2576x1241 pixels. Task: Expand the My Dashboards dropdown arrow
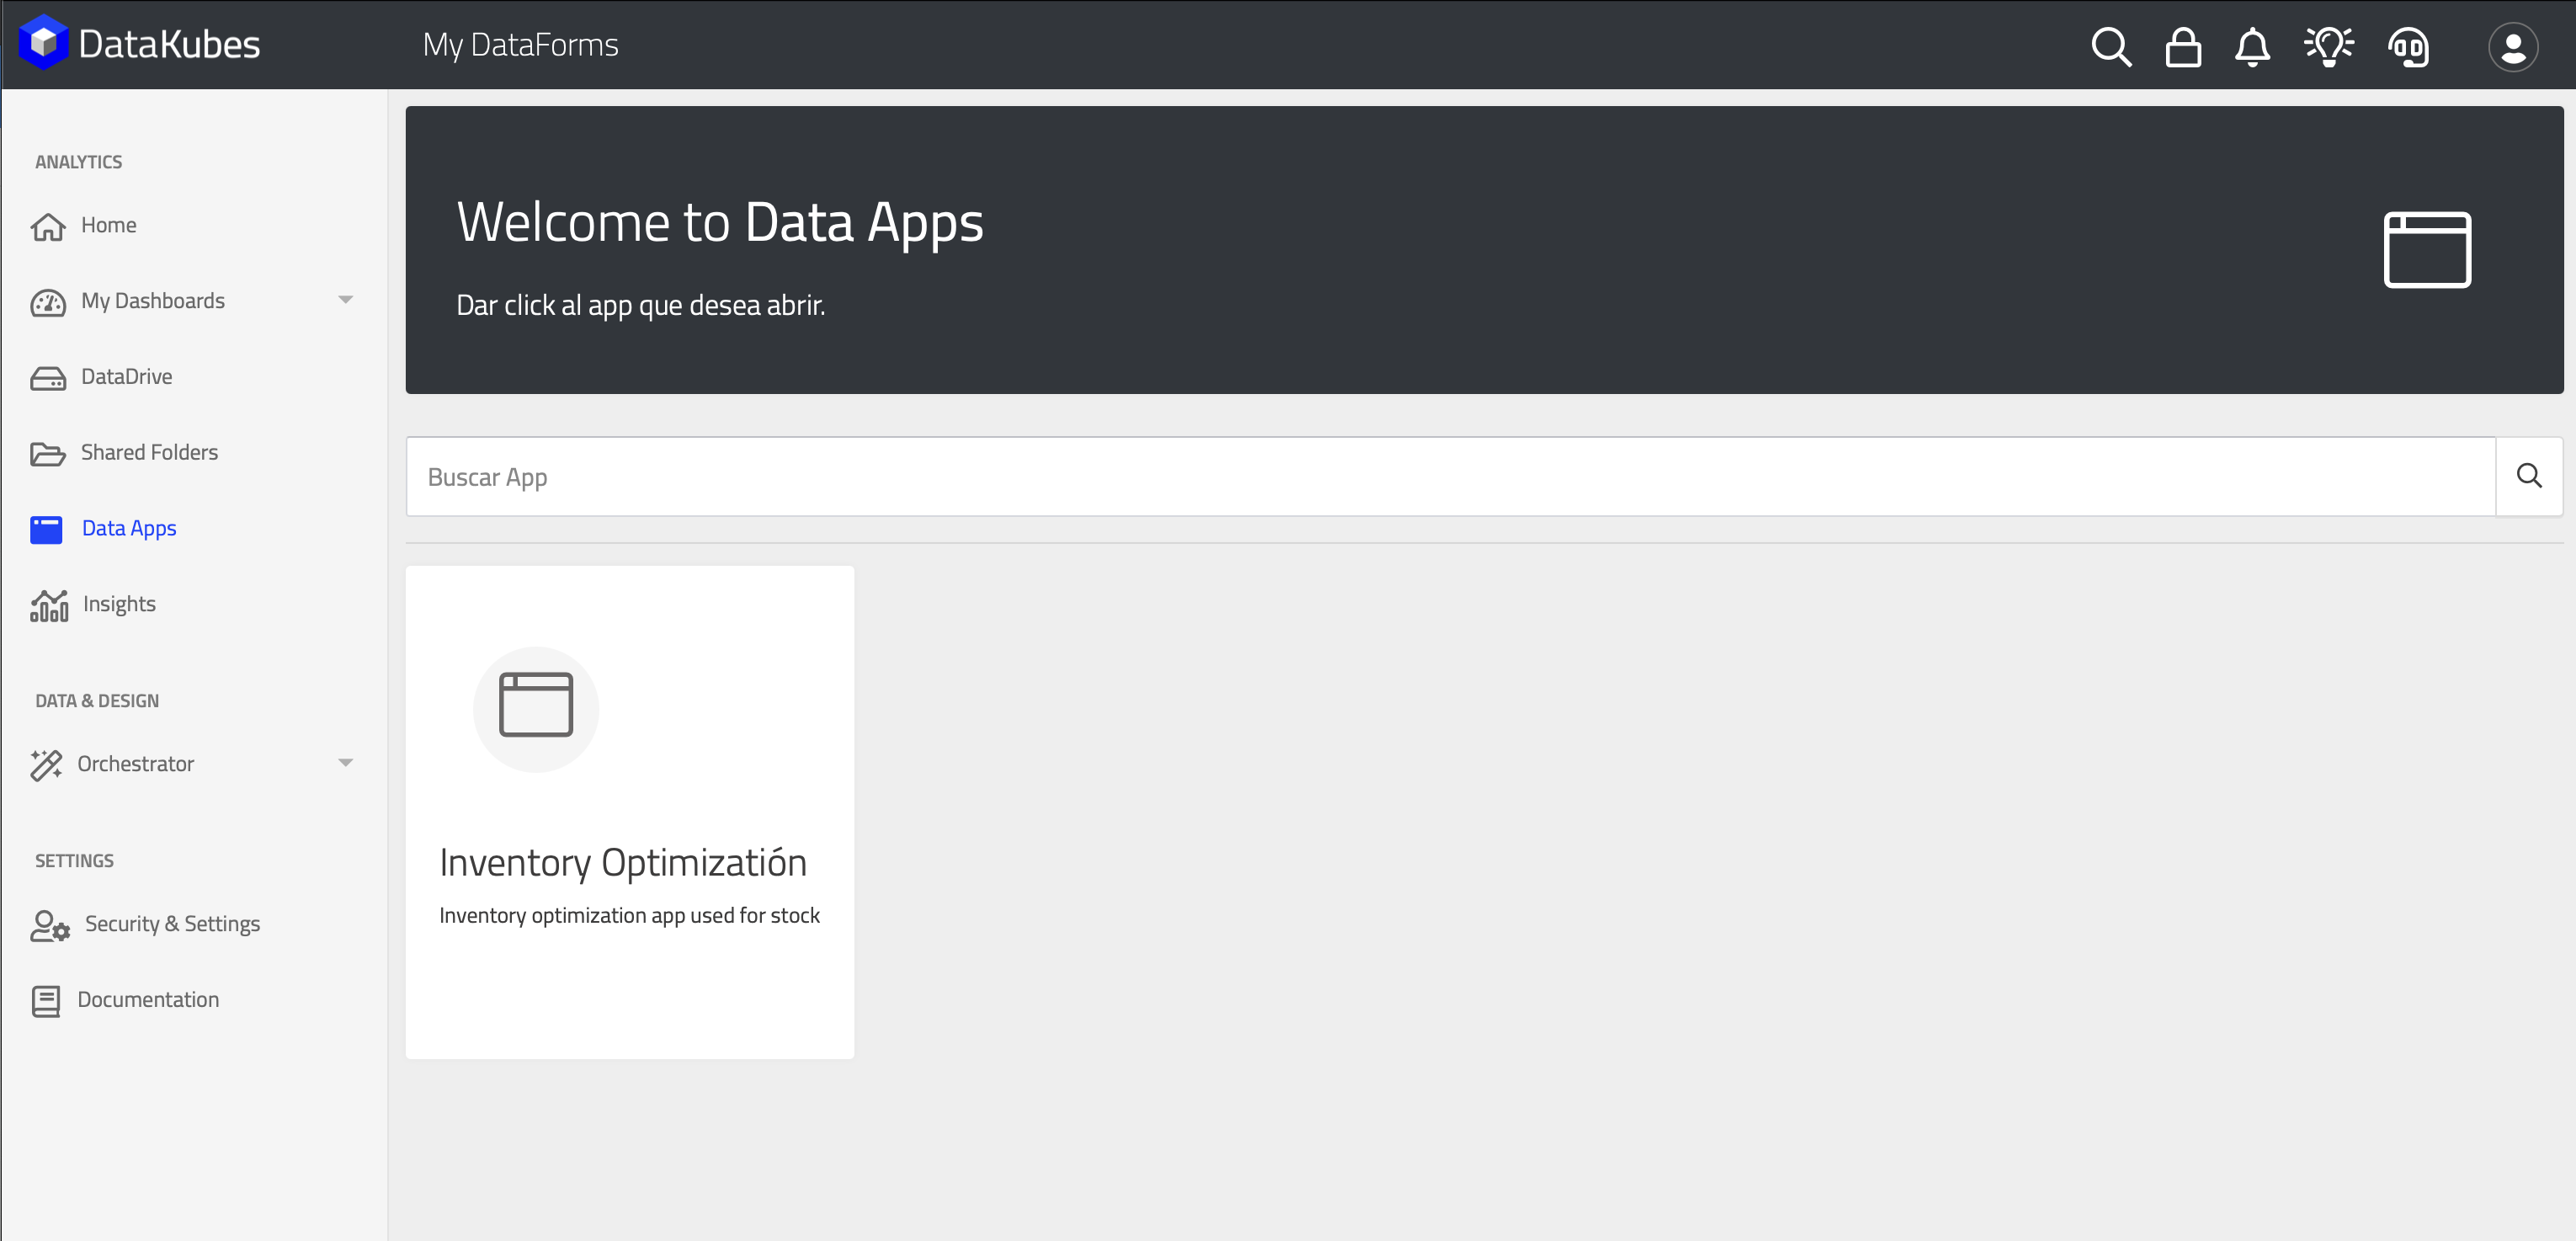[x=345, y=300]
